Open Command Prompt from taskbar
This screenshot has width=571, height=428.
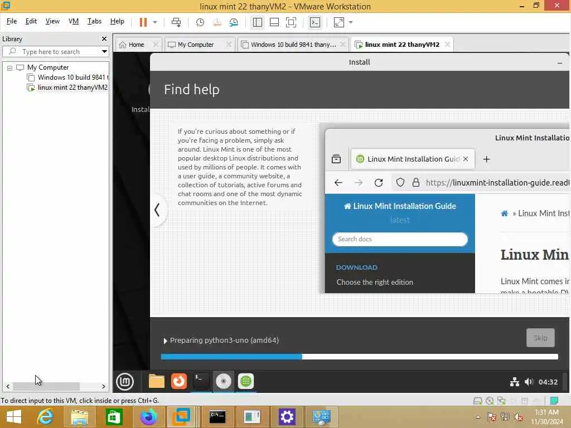pyautogui.click(x=217, y=417)
